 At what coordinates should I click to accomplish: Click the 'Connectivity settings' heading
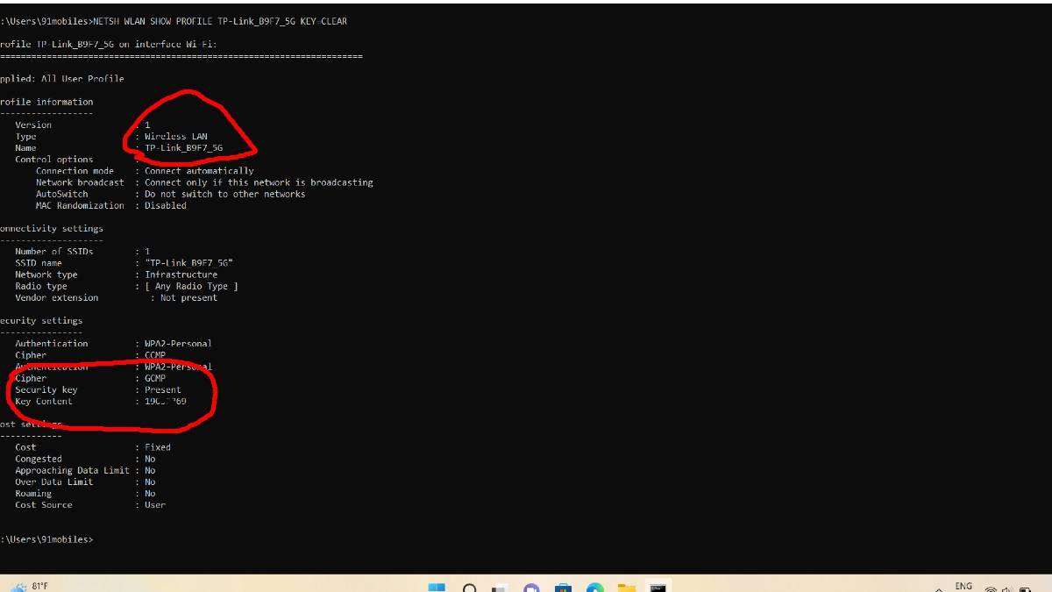(x=52, y=229)
